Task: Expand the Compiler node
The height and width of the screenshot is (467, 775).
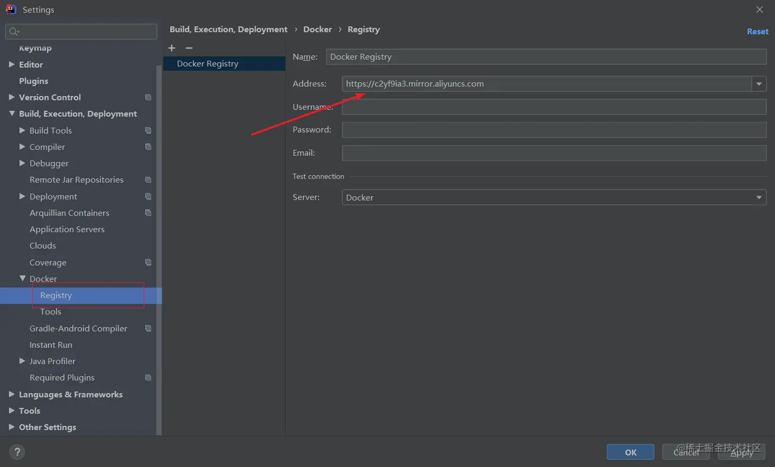Action: pyautogui.click(x=22, y=147)
